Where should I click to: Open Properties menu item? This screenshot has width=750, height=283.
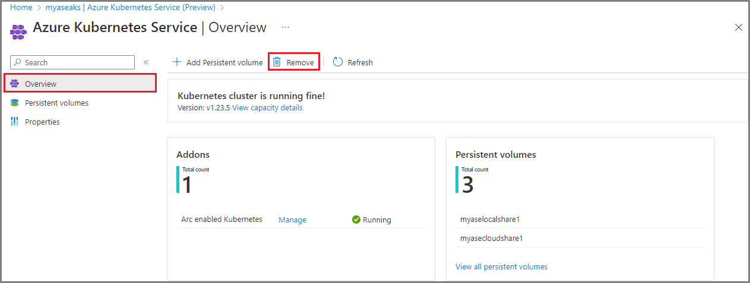(42, 122)
